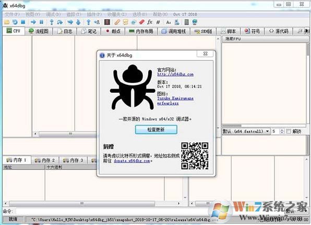The height and width of the screenshot is (225, 311).
Task: Click the Step Into toolbar icon
Action: pos(52,22)
